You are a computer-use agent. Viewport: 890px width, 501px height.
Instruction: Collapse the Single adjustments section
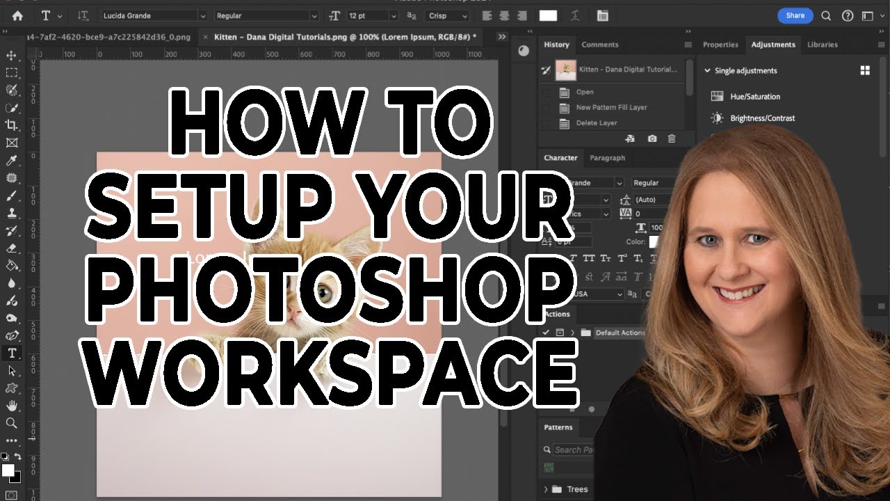[x=708, y=70]
